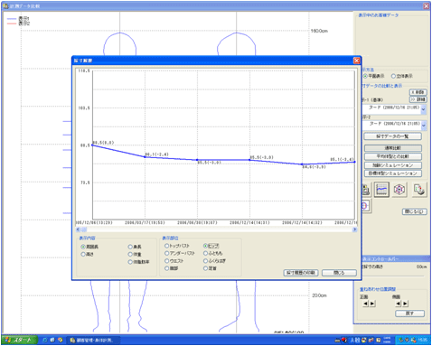Click the right arrow under 側面
Image resolution: width=432 pixels, height=346 pixels.
[406, 304]
